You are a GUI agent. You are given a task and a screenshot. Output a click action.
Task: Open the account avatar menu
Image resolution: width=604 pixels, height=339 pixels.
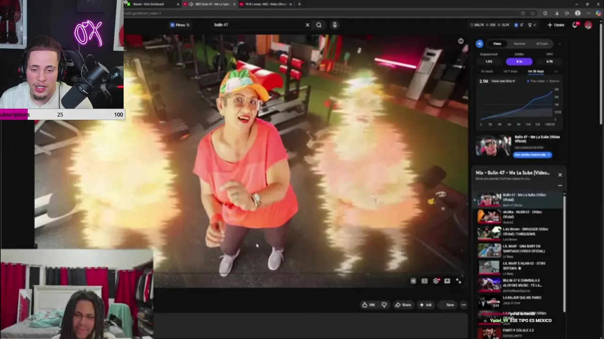point(588,25)
